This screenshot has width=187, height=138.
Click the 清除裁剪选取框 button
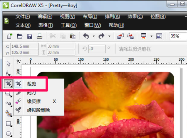135,49
